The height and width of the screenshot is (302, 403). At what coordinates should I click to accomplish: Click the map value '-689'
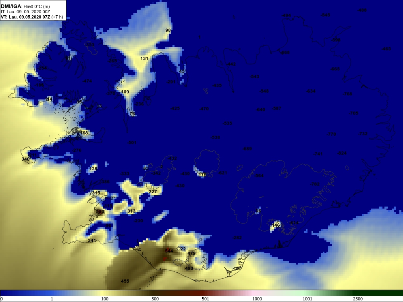[247, 149]
